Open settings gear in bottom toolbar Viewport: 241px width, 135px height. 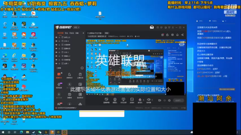click(x=169, y=100)
